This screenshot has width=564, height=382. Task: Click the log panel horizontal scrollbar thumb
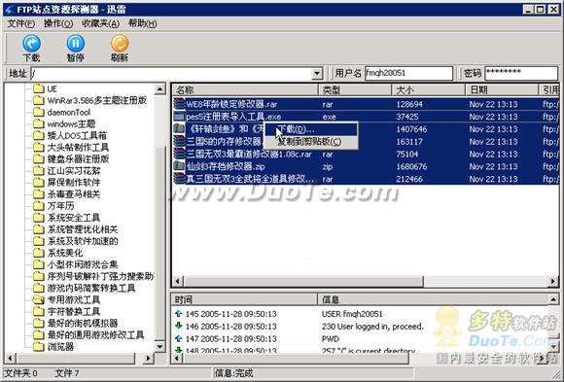296,358
